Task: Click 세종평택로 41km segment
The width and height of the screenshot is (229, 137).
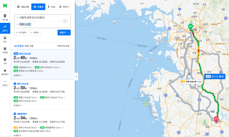Action: coord(51,128)
